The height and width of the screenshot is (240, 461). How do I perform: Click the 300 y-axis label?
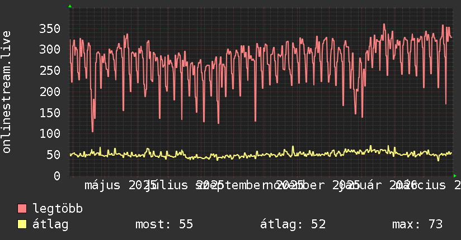[x=50, y=49]
